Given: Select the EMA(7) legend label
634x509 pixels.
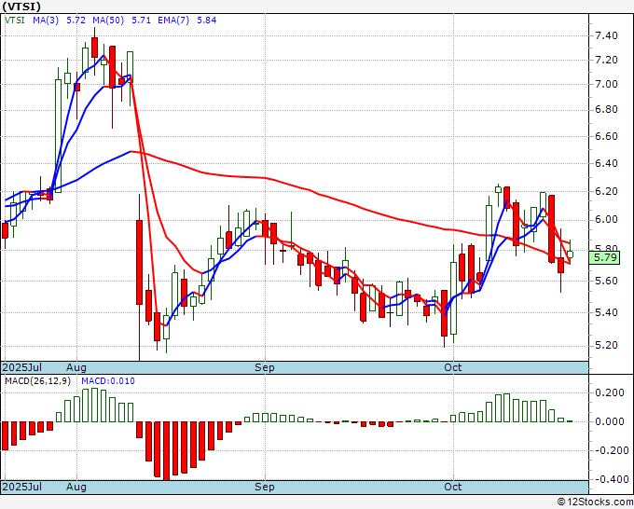Looking at the screenshot, I should click(x=173, y=21).
